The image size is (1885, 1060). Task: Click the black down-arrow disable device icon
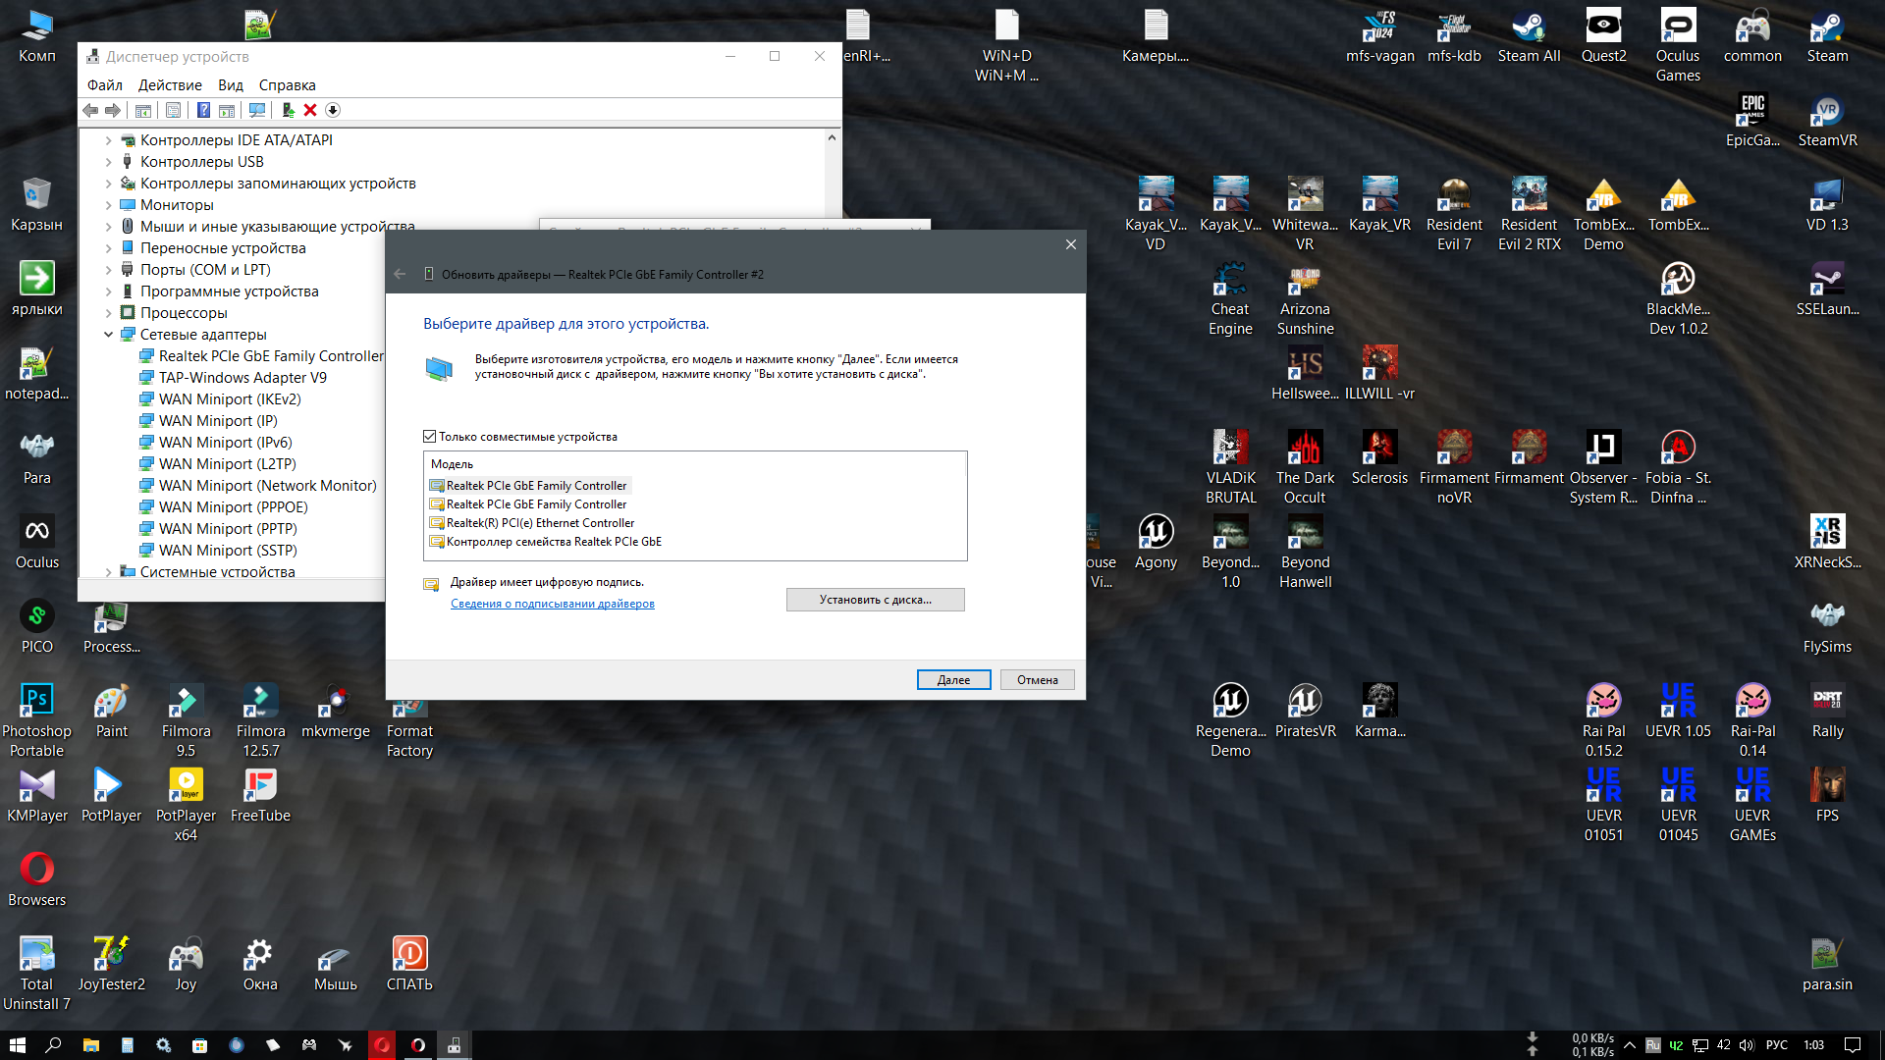(333, 110)
